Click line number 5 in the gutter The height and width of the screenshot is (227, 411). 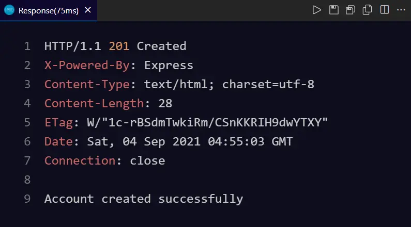click(x=27, y=123)
